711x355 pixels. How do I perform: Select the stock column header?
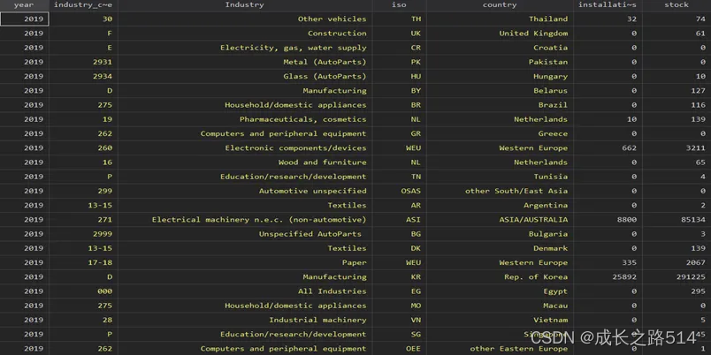[677, 5]
